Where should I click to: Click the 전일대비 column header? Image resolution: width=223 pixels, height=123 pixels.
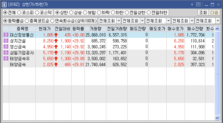click(63, 29)
